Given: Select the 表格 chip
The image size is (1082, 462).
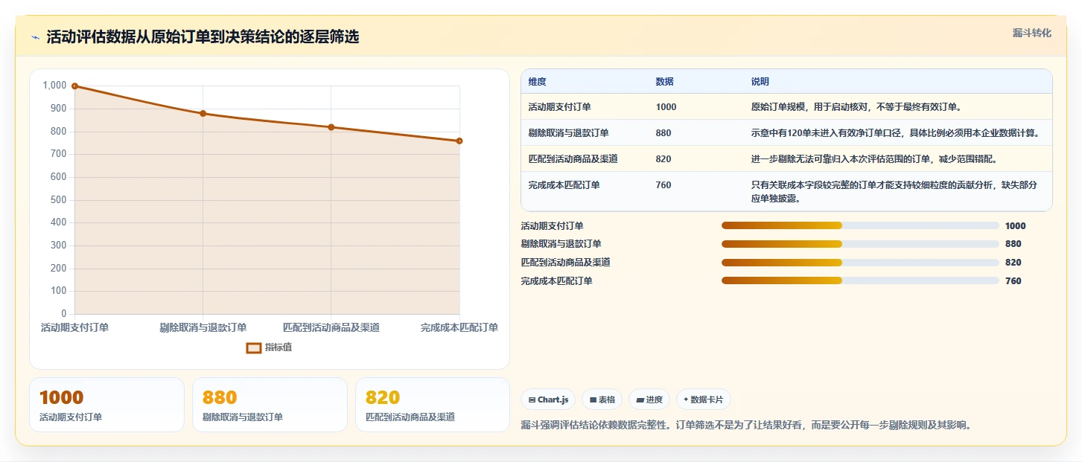Looking at the screenshot, I should (x=602, y=400).
